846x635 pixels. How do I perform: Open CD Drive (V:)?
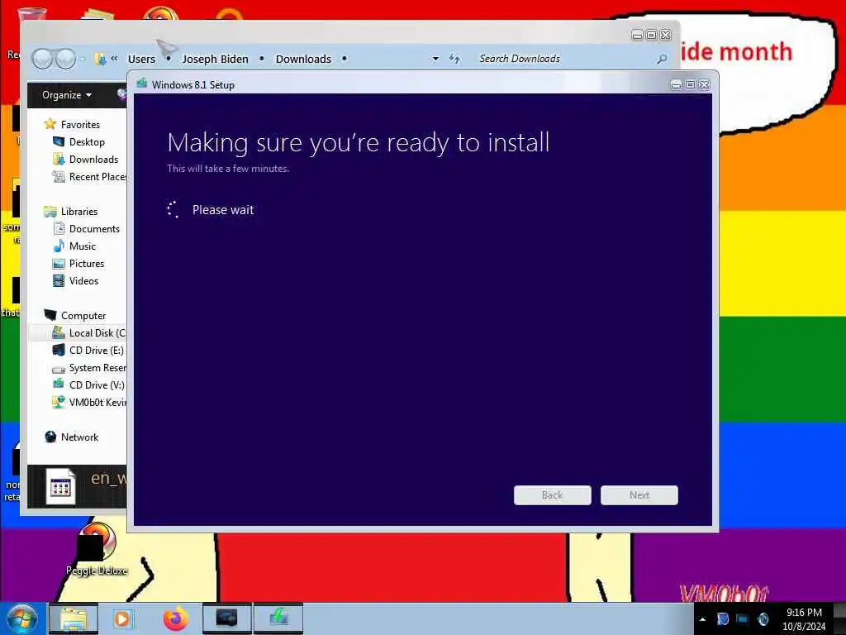[97, 385]
